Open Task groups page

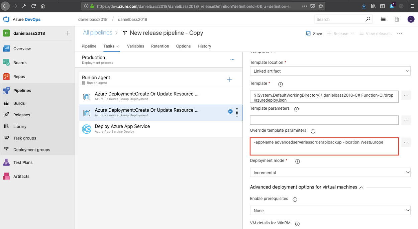coord(25,138)
